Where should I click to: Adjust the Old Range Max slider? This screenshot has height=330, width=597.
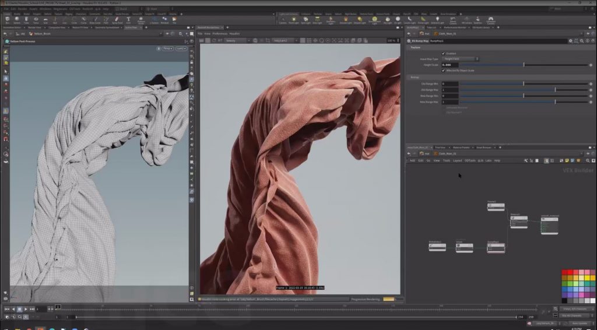524,90
